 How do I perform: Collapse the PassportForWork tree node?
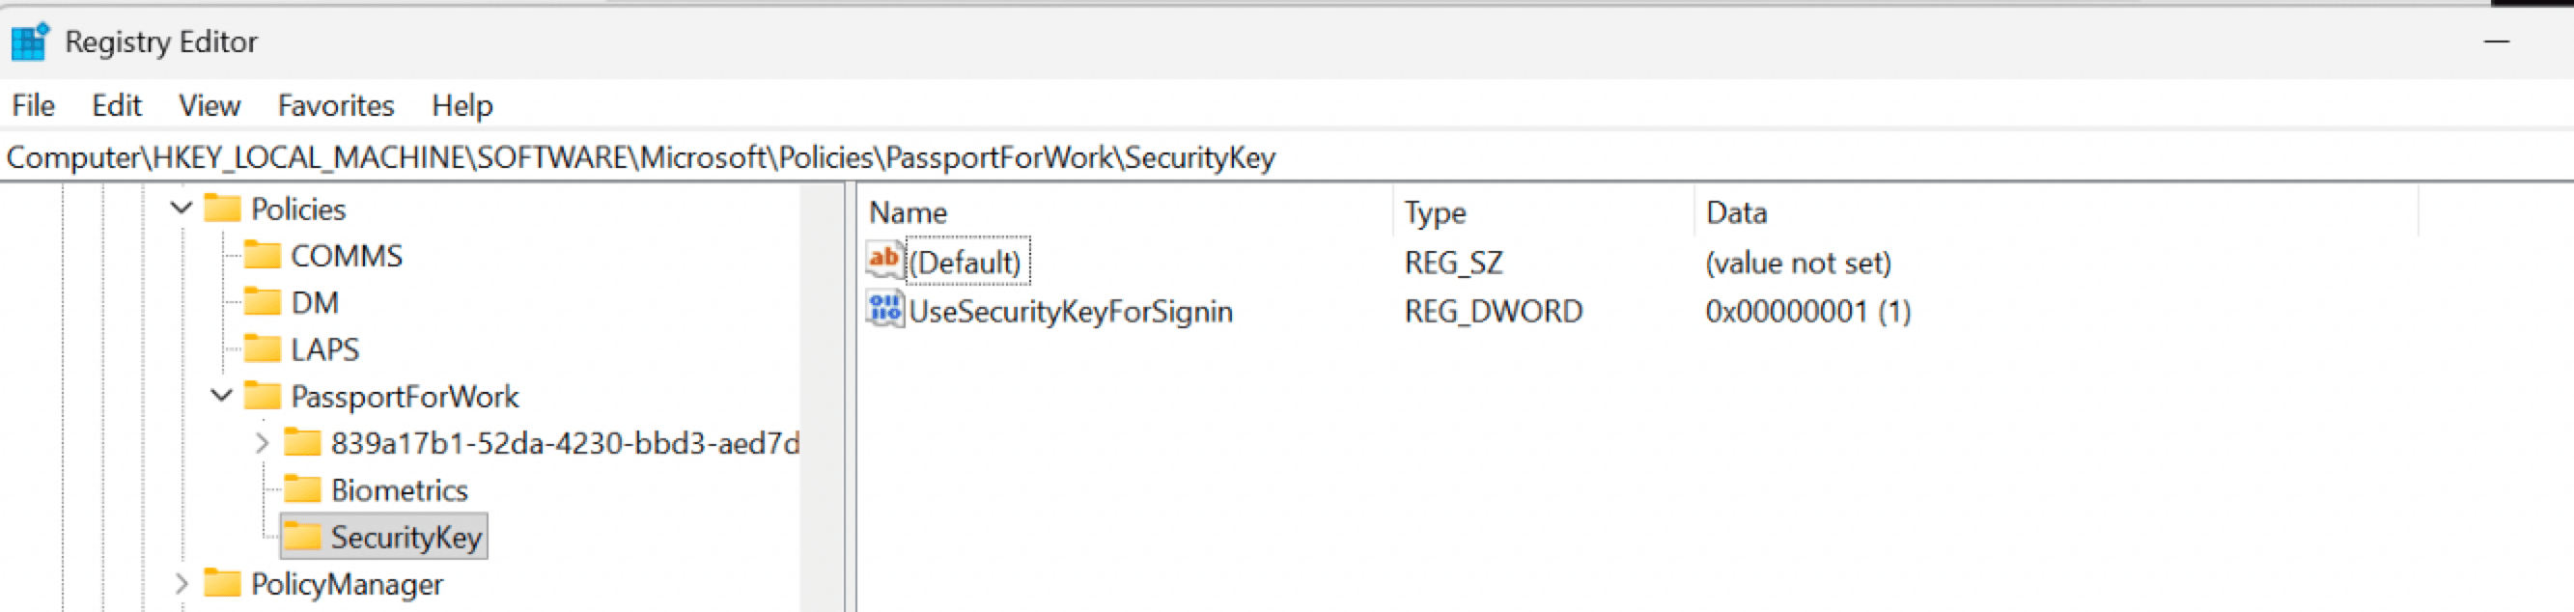[222, 397]
